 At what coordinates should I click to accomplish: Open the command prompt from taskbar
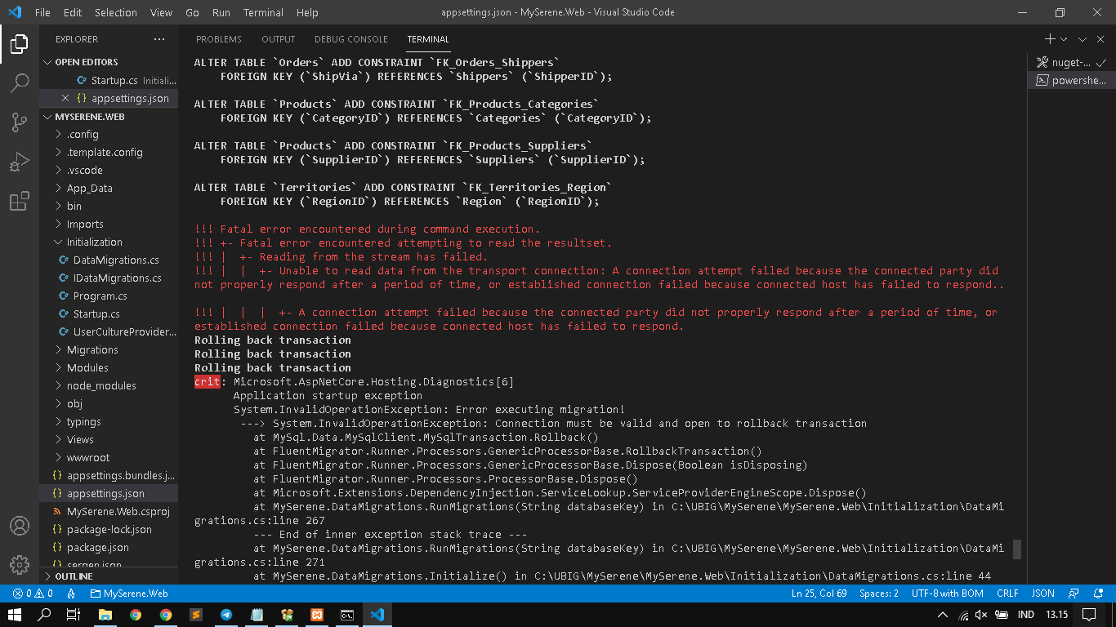[x=347, y=615]
